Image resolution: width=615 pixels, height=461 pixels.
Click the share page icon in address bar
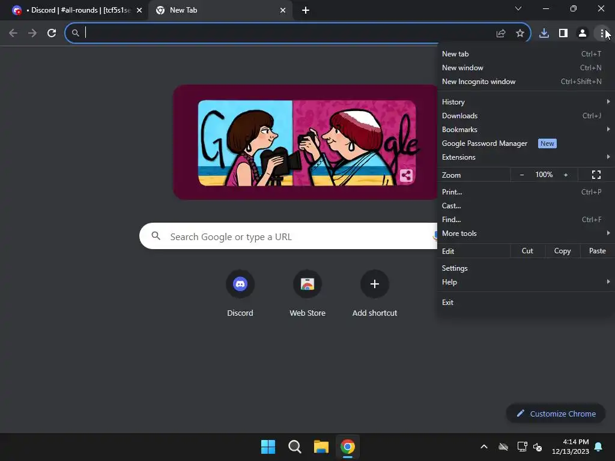[x=500, y=34]
